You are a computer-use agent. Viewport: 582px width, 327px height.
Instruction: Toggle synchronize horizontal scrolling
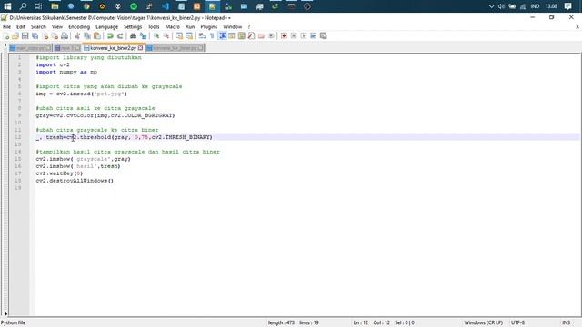coord(189,36)
